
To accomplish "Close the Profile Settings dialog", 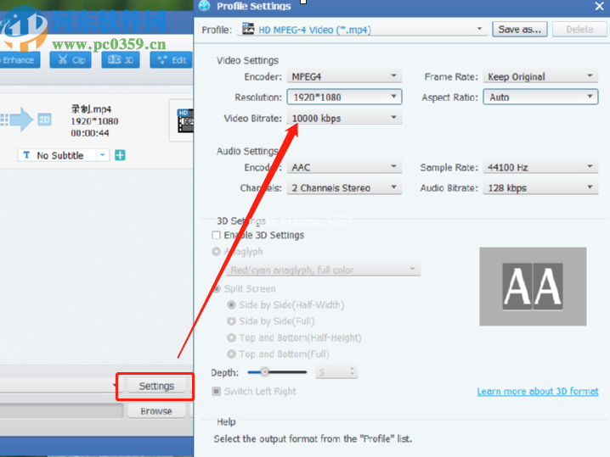I will (598, 6).
